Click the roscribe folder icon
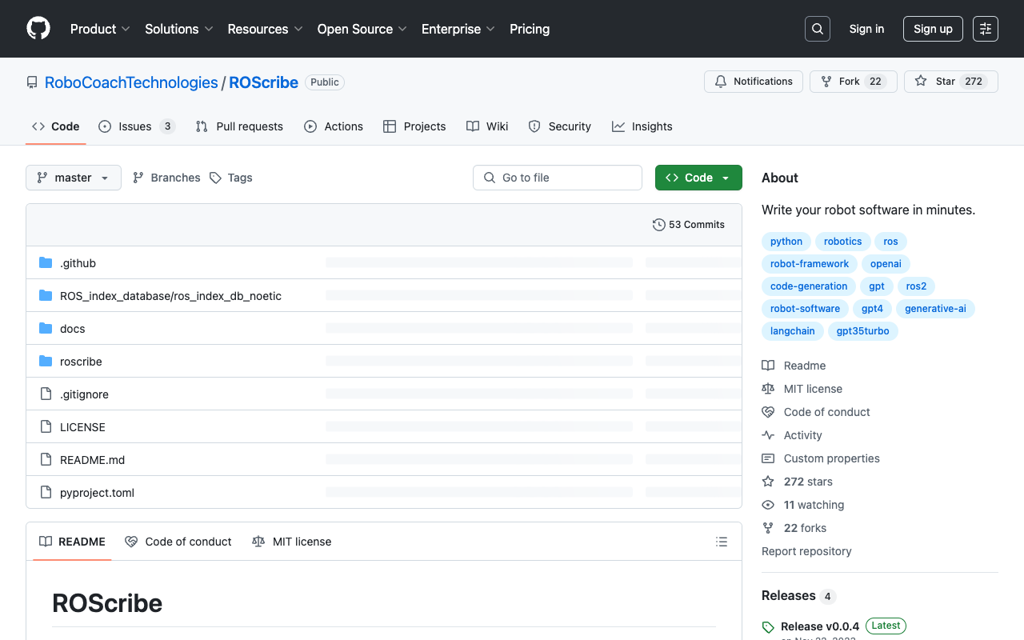Viewport: 1024px width, 640px height. click(46, 362)
